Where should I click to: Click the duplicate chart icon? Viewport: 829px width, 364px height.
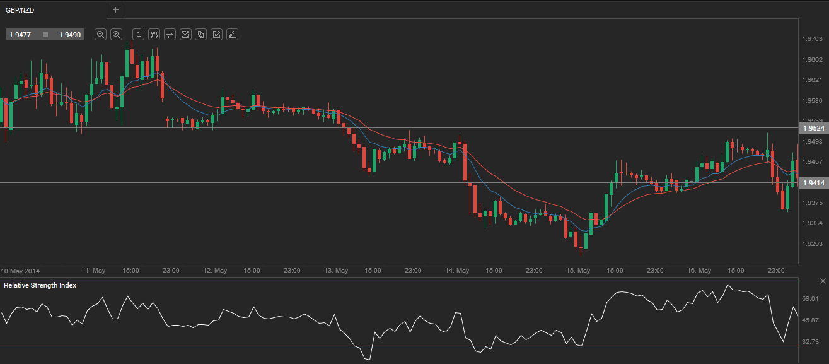click(201, 35)
